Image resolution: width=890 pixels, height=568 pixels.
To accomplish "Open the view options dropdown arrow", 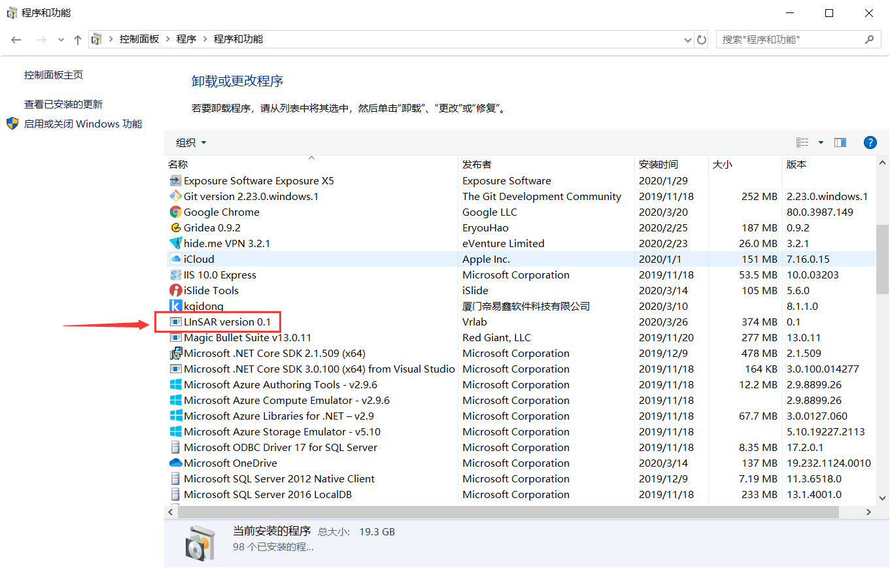I will click(821, 142).
